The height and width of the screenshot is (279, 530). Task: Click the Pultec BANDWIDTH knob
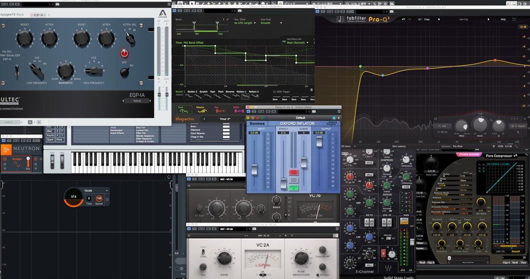tap(65, 70)
